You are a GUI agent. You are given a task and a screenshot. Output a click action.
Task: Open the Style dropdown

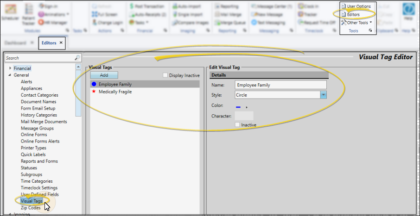pyautogui.click(x=324, y=95)
